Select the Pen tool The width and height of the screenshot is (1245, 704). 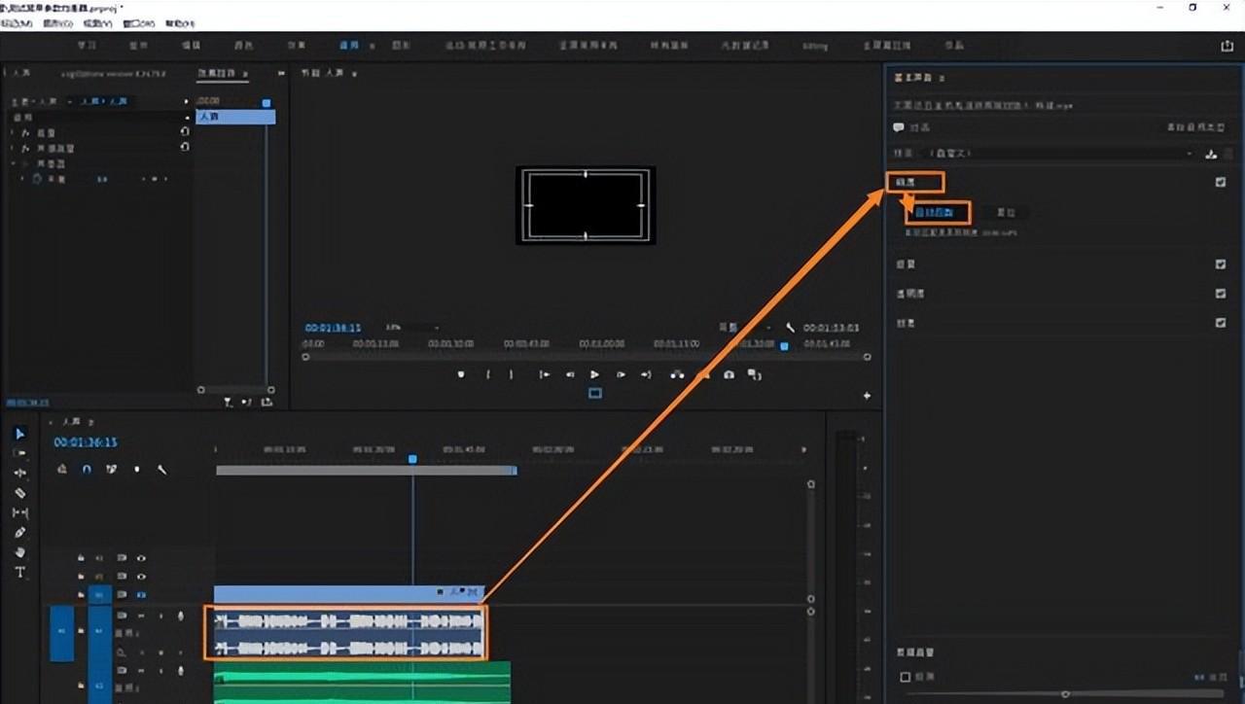tap(19, 533)
